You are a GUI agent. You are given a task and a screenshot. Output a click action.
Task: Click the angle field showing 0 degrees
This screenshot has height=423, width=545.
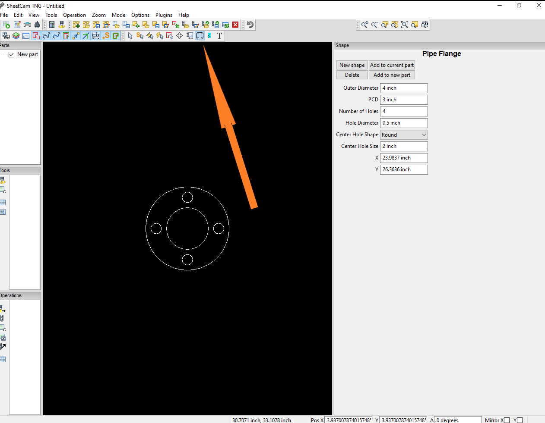(x=458, y=420)
